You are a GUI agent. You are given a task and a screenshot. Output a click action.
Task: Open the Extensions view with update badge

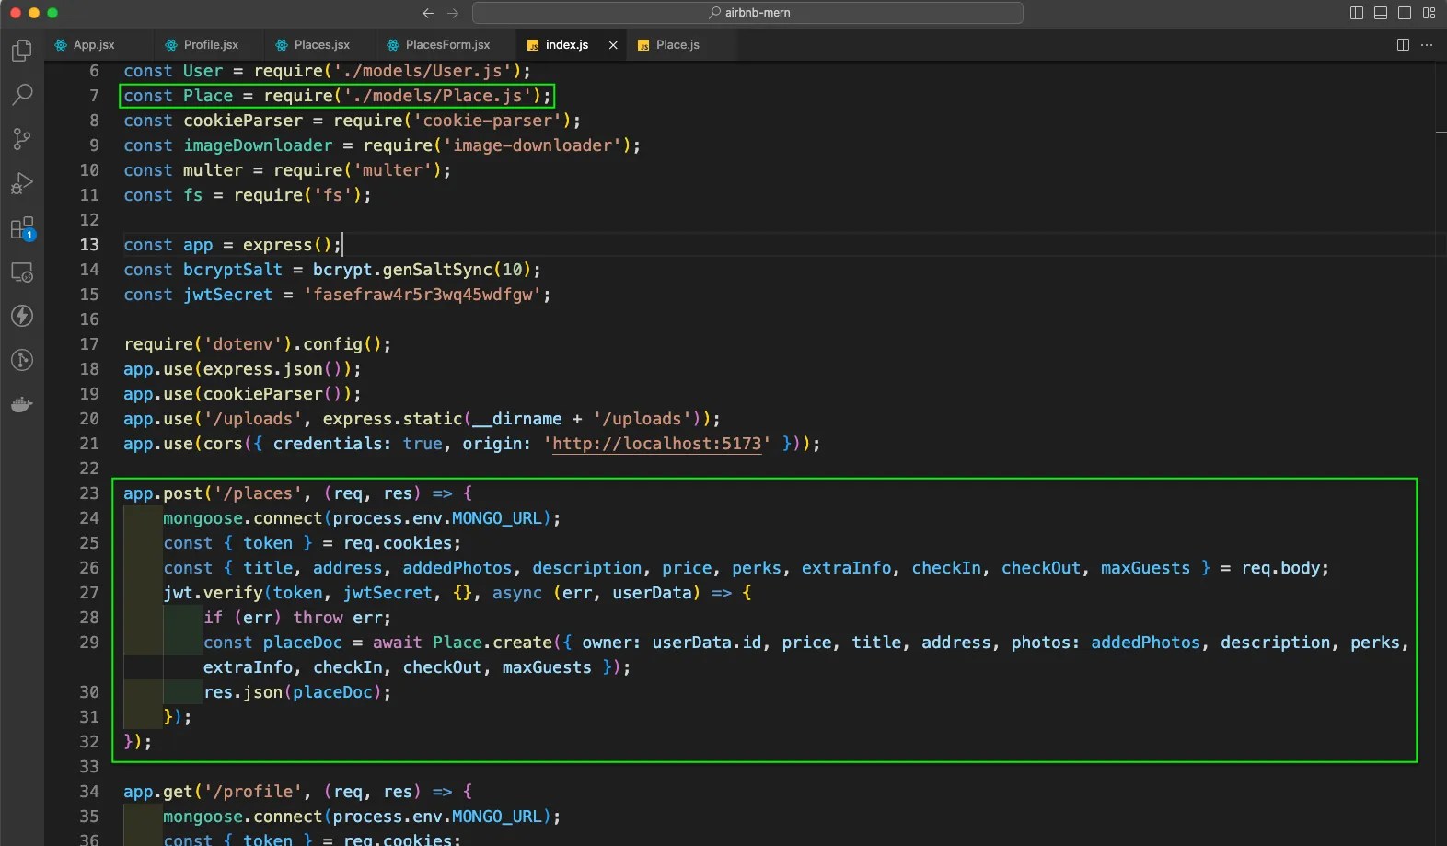(x=22, y=227)
